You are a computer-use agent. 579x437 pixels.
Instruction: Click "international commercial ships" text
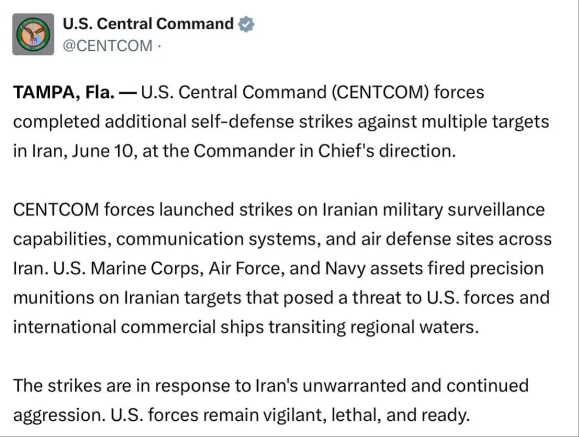(x=139, y=327)
